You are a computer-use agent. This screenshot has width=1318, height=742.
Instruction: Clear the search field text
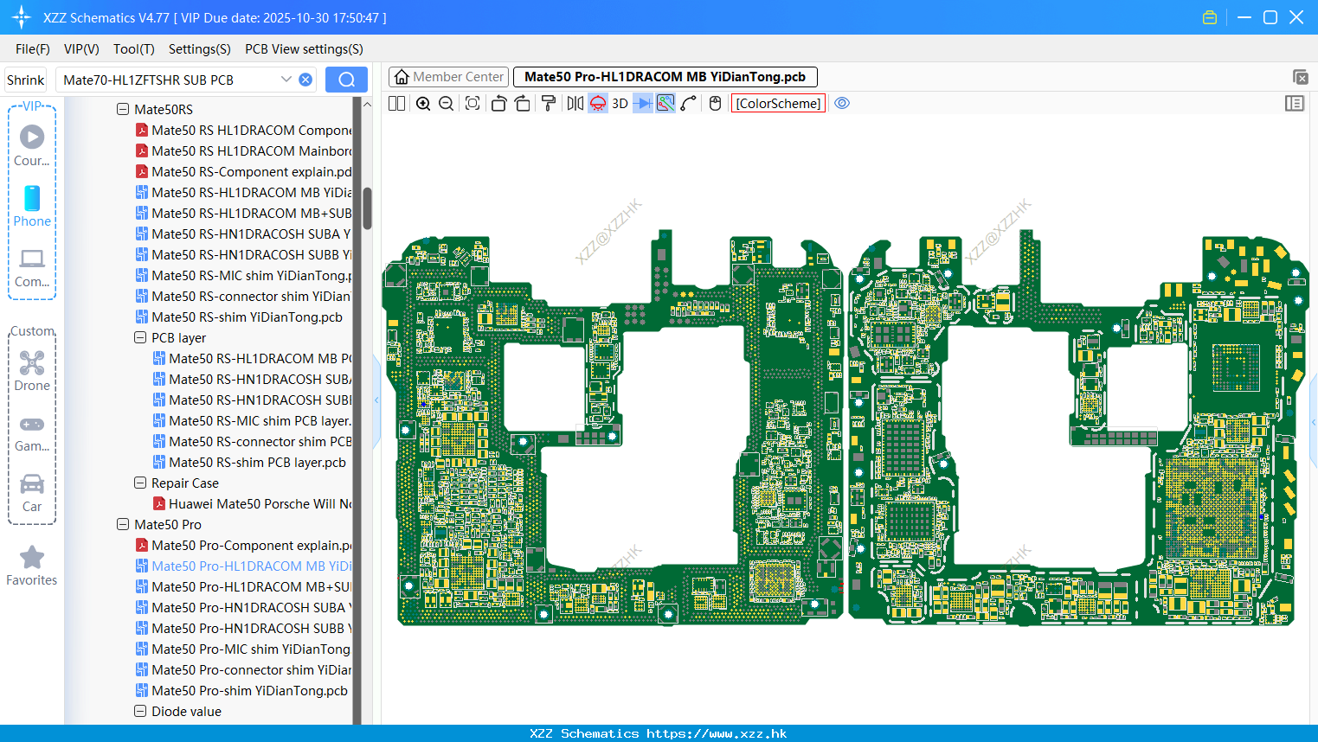(305, 80)
